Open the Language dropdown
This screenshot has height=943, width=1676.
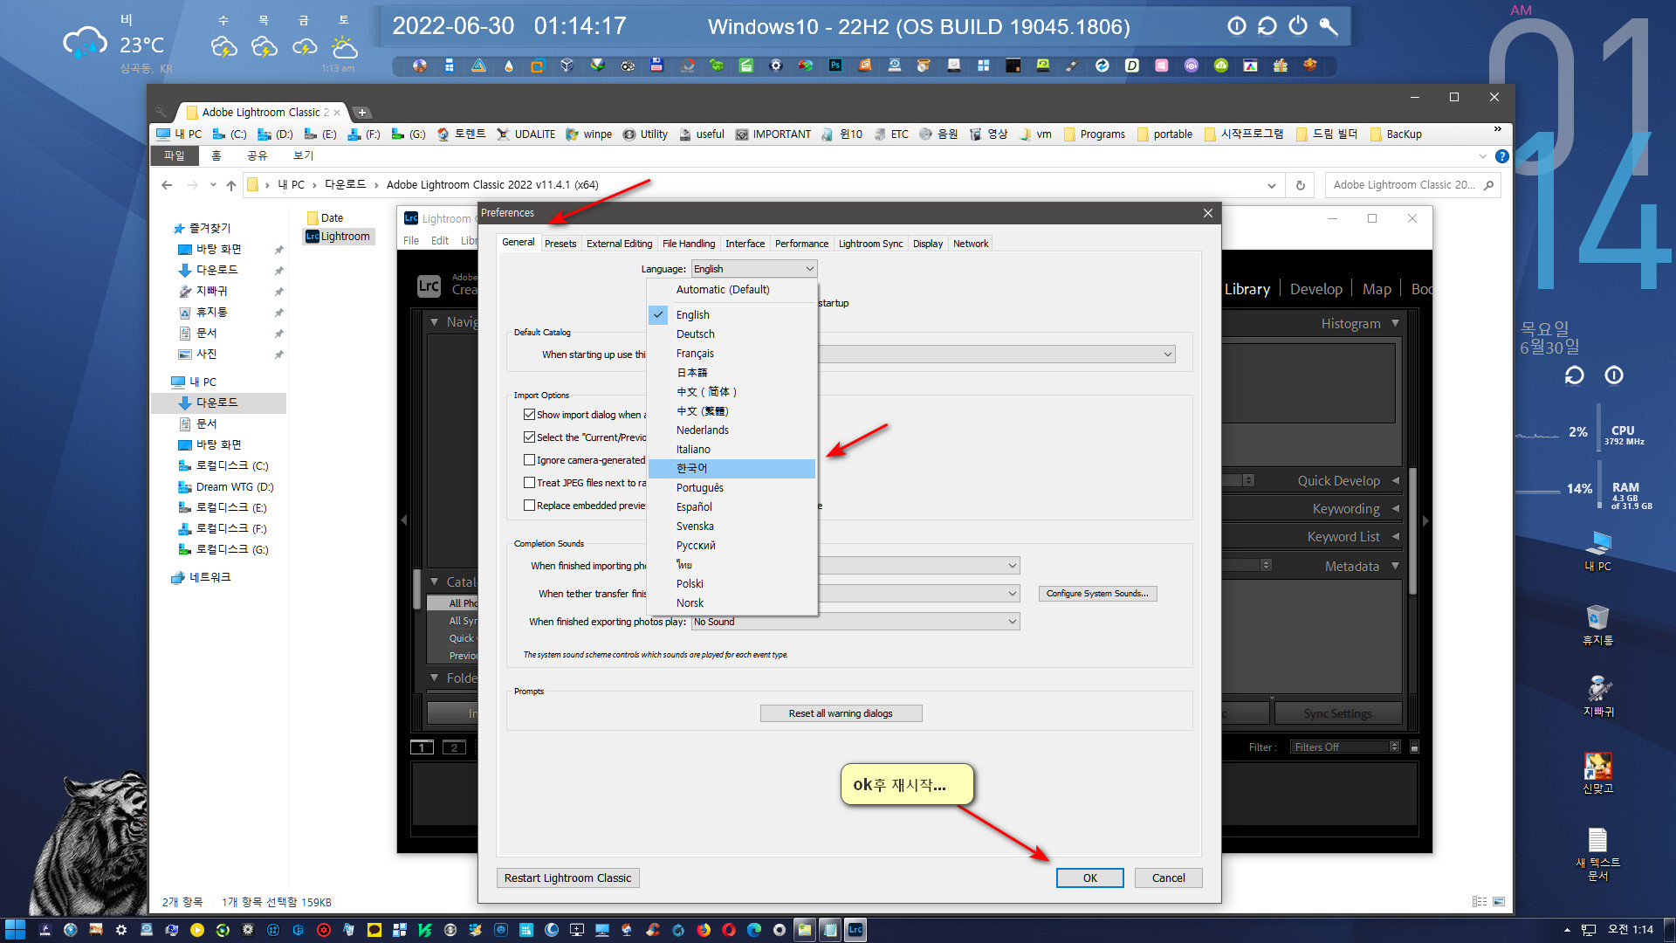pos(754,269)
